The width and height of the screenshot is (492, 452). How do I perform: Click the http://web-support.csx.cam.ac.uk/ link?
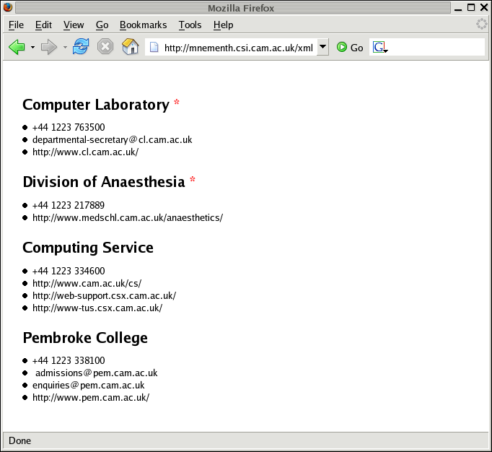point(104,295)
